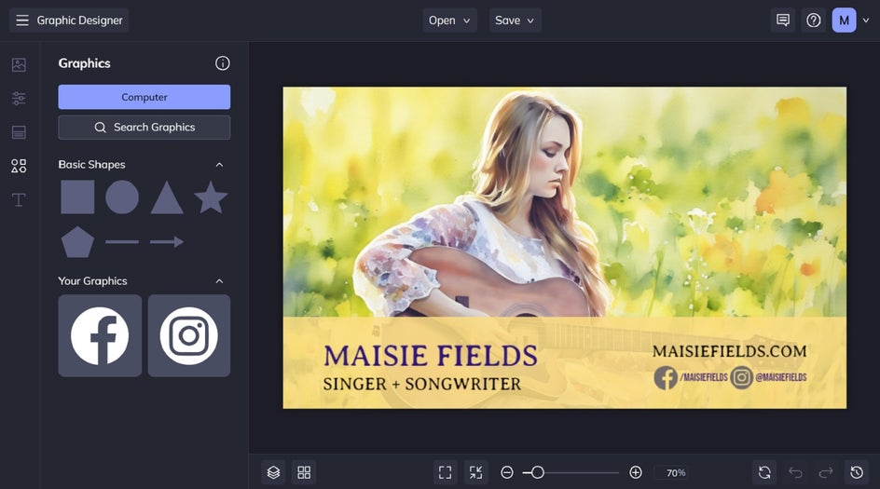This screenshot has width=880, height=489.
Task: Click the Graphic Designer title label
Action: 79,20
